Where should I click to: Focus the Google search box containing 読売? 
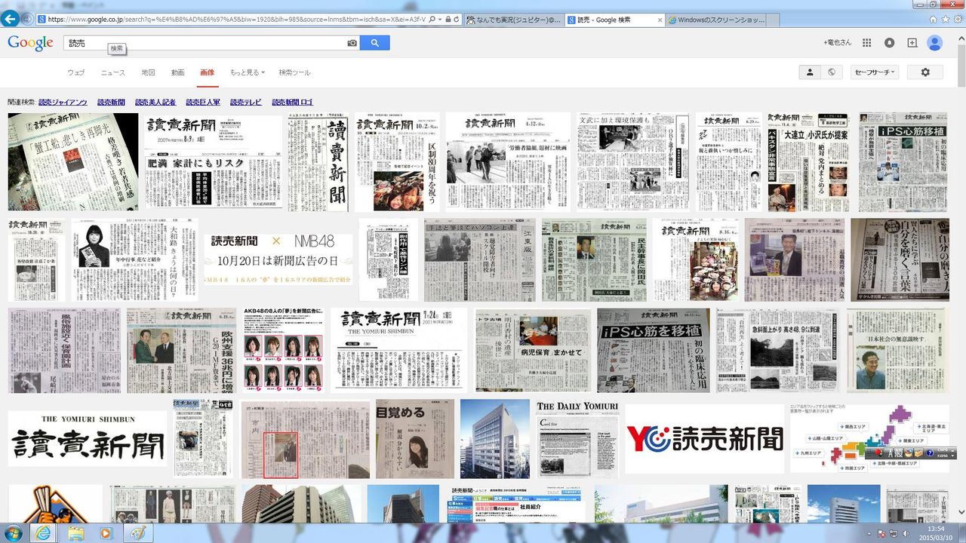204,43
